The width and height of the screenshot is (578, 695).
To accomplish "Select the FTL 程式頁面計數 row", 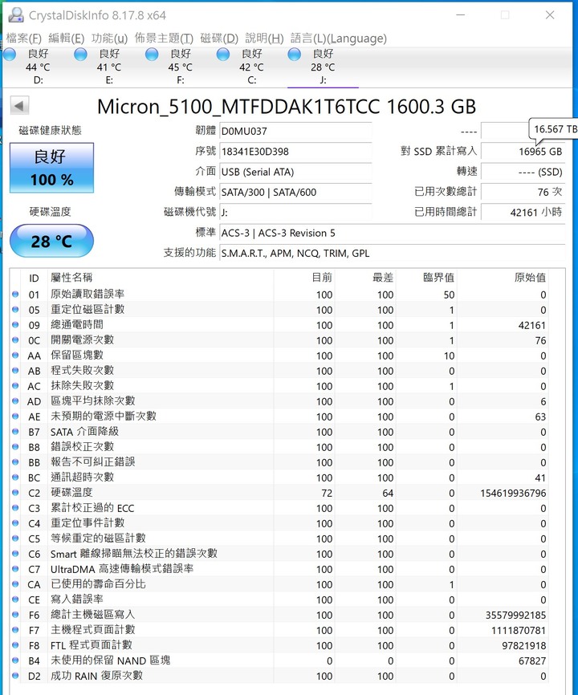I will tap(281, 645).
